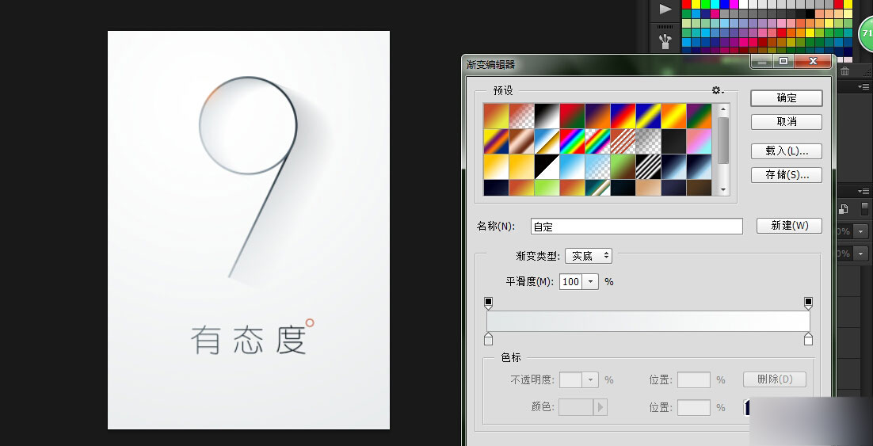Image resolution: width=873 pixels, height=446 pixels.
Task: Select the right color stop below gradient
Action: pyautogui.click(x=808, y=338)
